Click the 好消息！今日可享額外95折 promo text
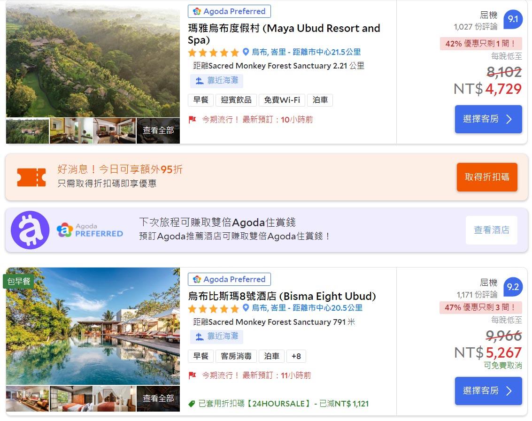The width and height of the screenshot is (532, 421). 120,169
